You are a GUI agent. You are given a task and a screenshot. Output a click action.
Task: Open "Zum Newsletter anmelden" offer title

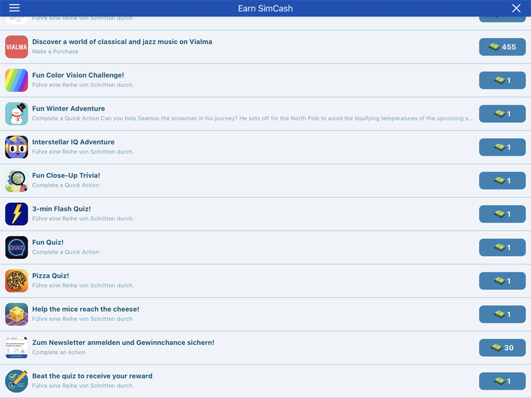[x=123, y=343]
